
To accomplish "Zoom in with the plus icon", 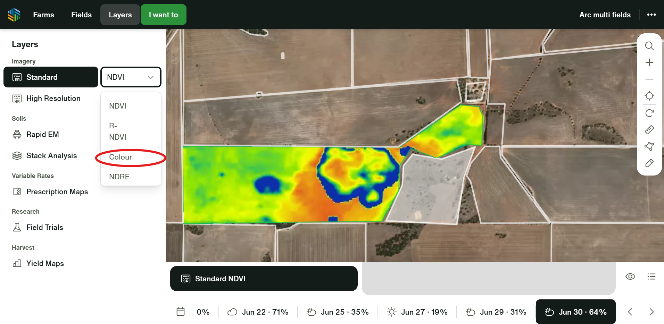I will (649, 62).
